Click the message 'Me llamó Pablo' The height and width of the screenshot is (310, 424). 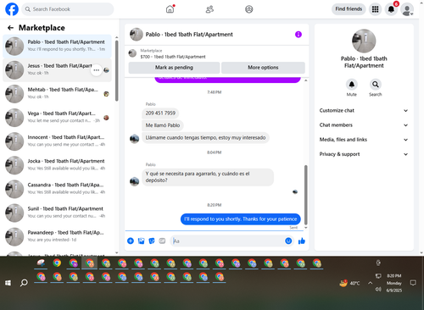163,125
